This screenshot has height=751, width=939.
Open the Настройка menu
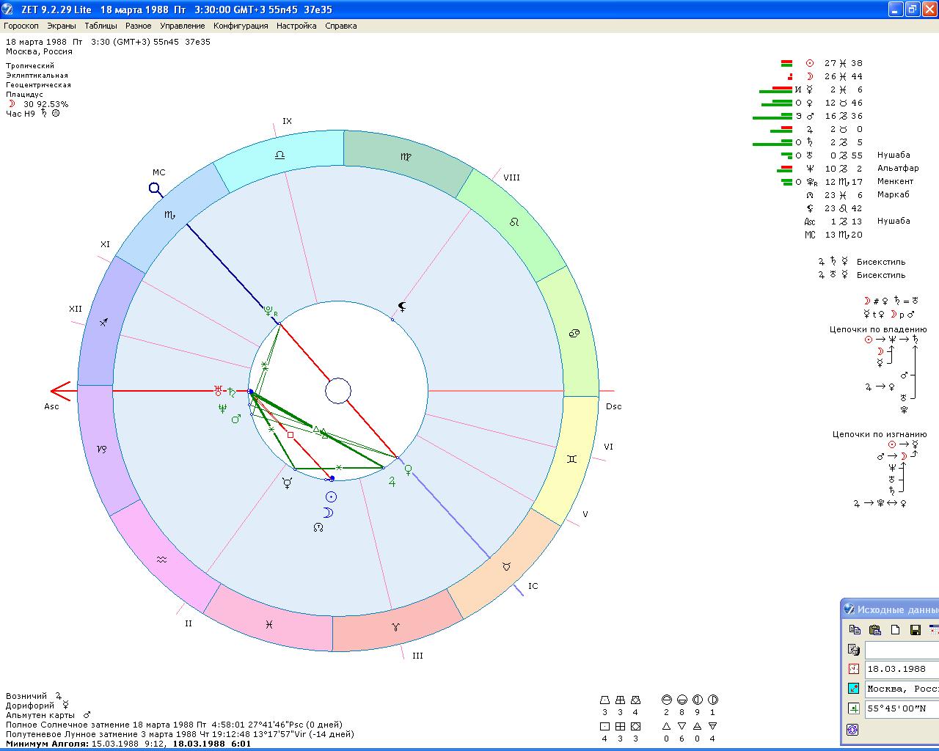(x=296, y=26)
